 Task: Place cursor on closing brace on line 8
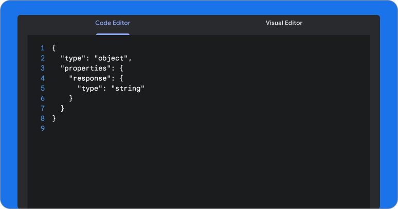(x=54, y=118)
